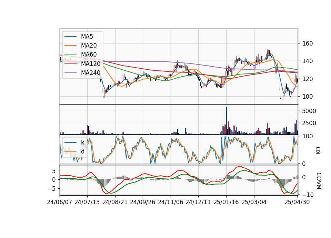Select the MA20 legend label

(89, 46)
